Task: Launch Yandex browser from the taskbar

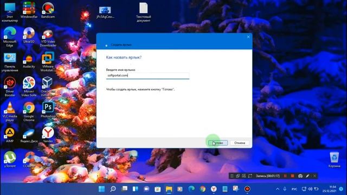Action: 214,189
